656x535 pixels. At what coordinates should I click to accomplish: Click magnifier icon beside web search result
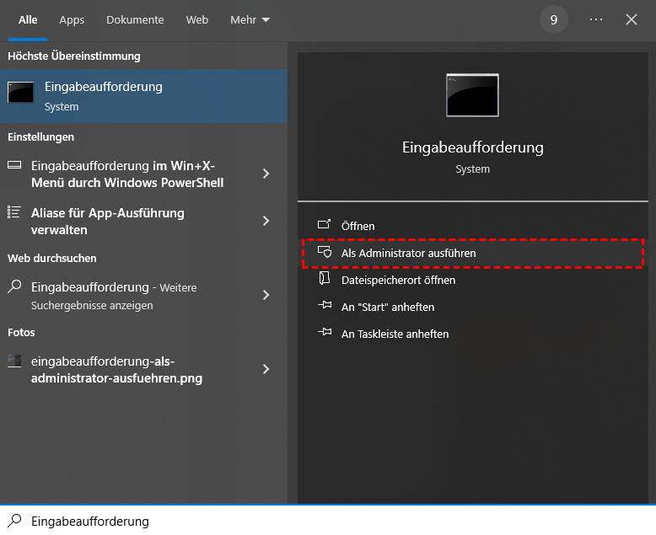pos(14,286)
